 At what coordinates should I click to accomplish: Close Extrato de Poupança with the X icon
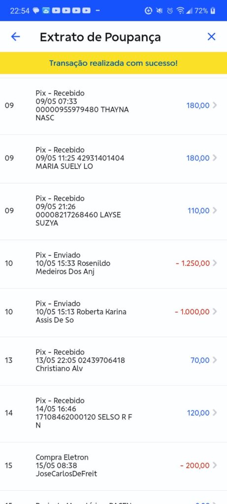point(211,36)
